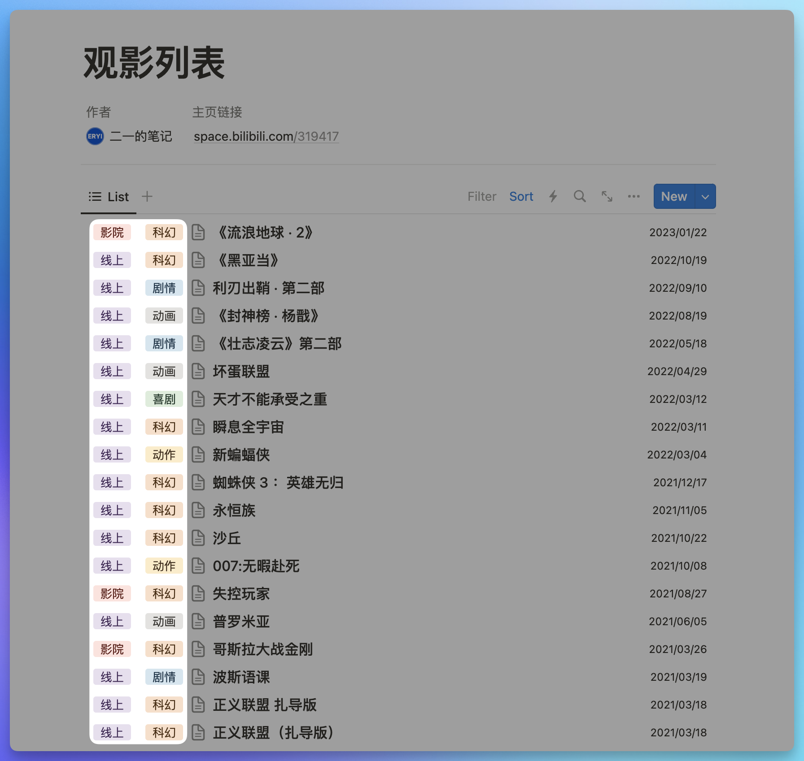Viewport: 804px width, 761px height.
Task: Open the 瞬息全宇宙 entry
Action: click(249, 427)
